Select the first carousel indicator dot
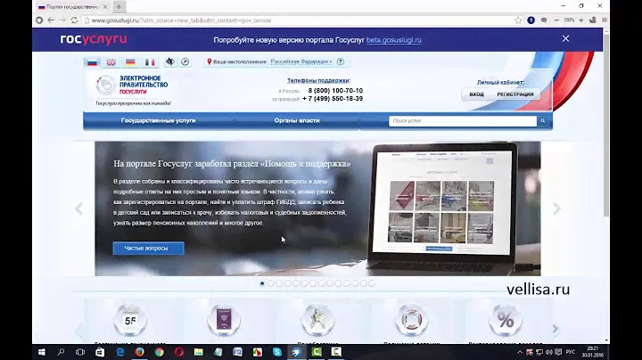 (262, 283)
